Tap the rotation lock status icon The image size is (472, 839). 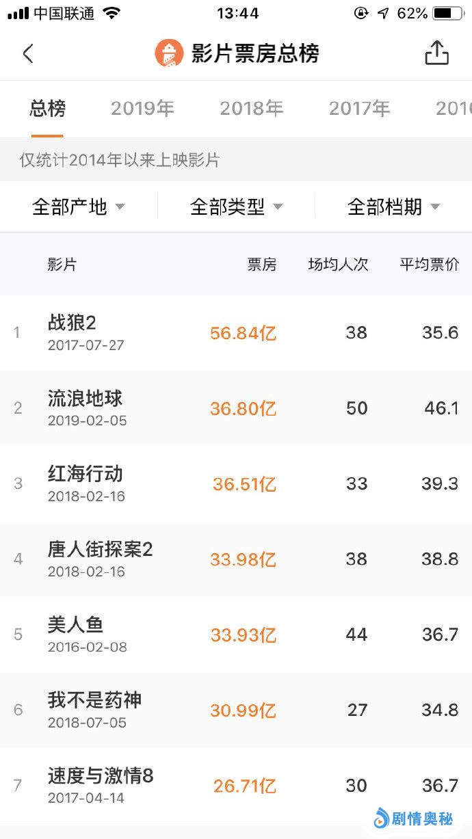(x=360, y=13)
